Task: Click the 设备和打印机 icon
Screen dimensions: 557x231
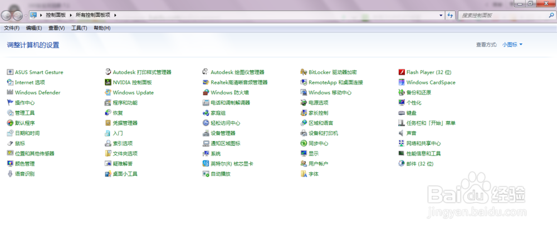Action: click(304, 133)
